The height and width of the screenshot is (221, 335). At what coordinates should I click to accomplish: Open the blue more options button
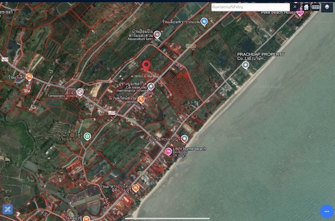tap(327, 212)
